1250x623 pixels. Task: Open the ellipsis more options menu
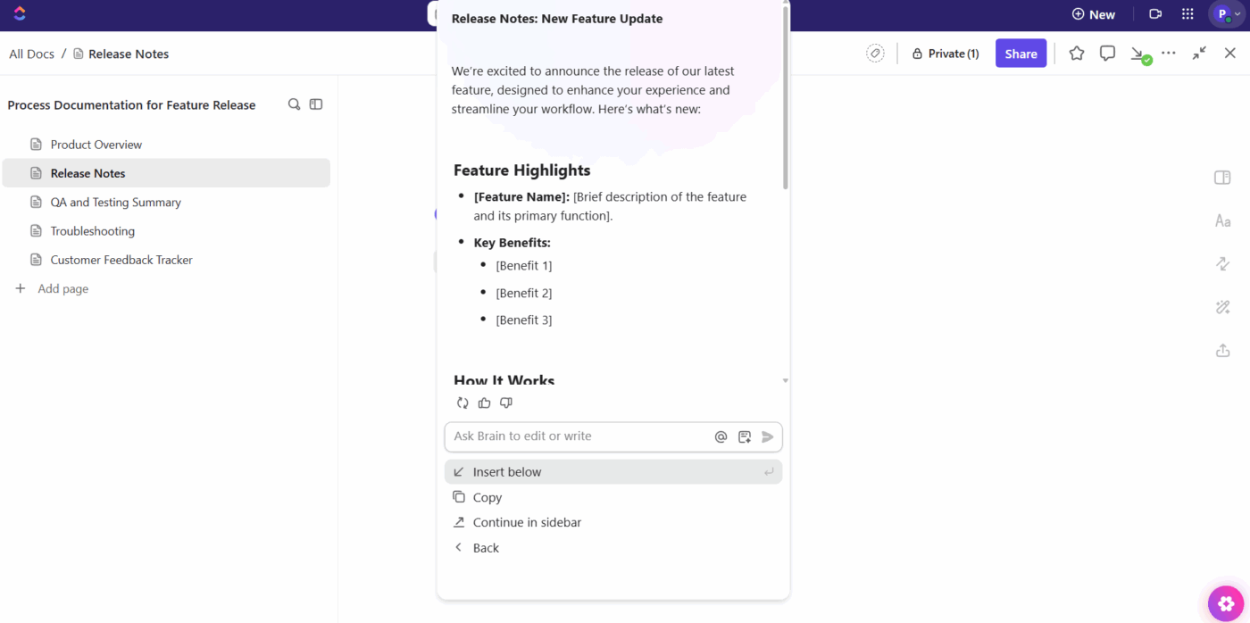[x=1168, y=53]
